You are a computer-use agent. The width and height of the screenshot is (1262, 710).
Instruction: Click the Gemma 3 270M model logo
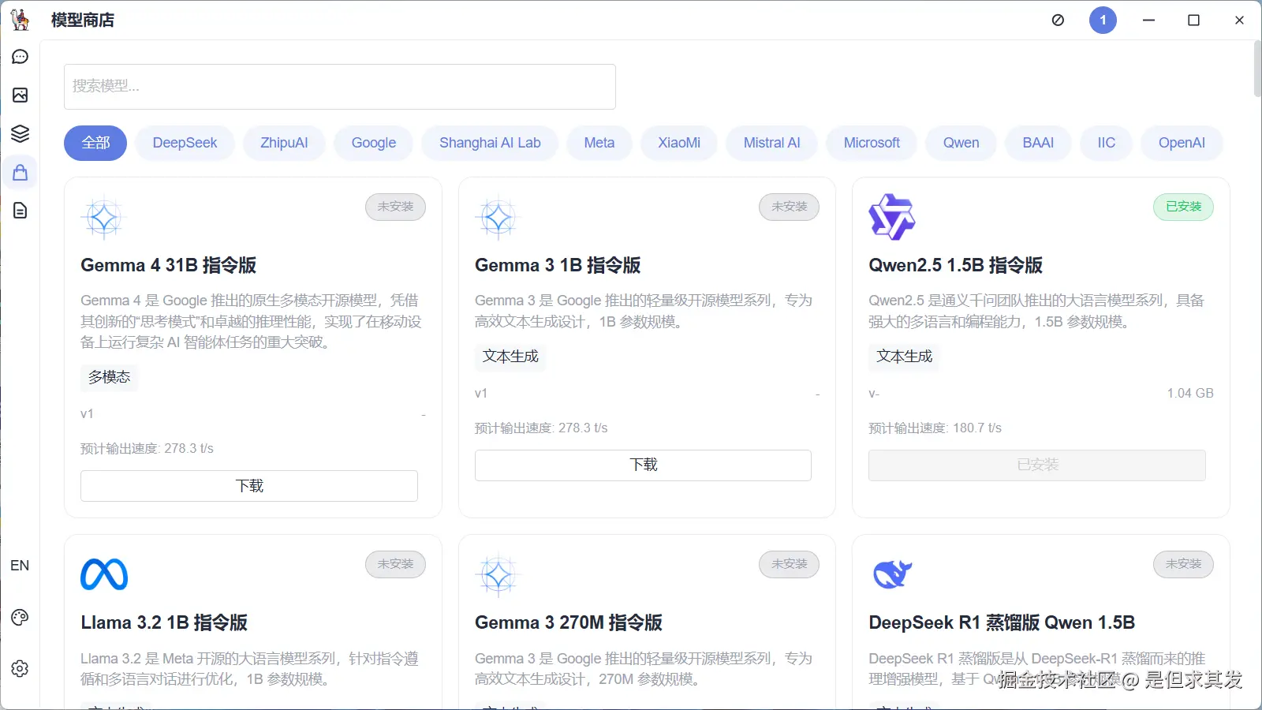point(498,575)
